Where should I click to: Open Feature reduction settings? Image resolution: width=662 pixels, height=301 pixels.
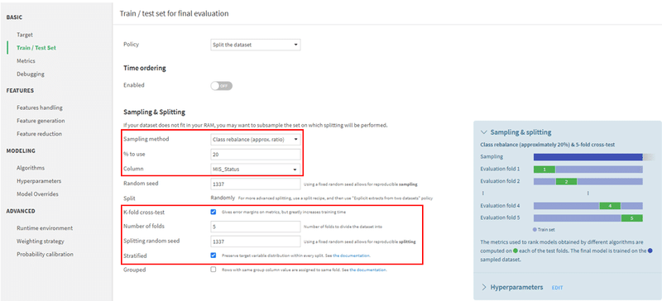[x=39, y=134]
